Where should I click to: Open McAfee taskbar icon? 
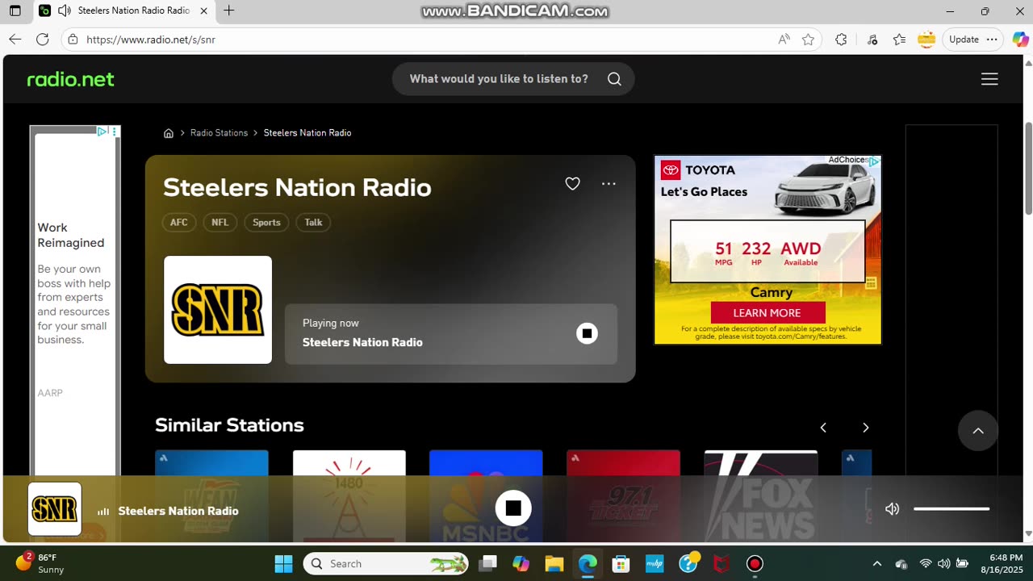click(x=721, y=563)
